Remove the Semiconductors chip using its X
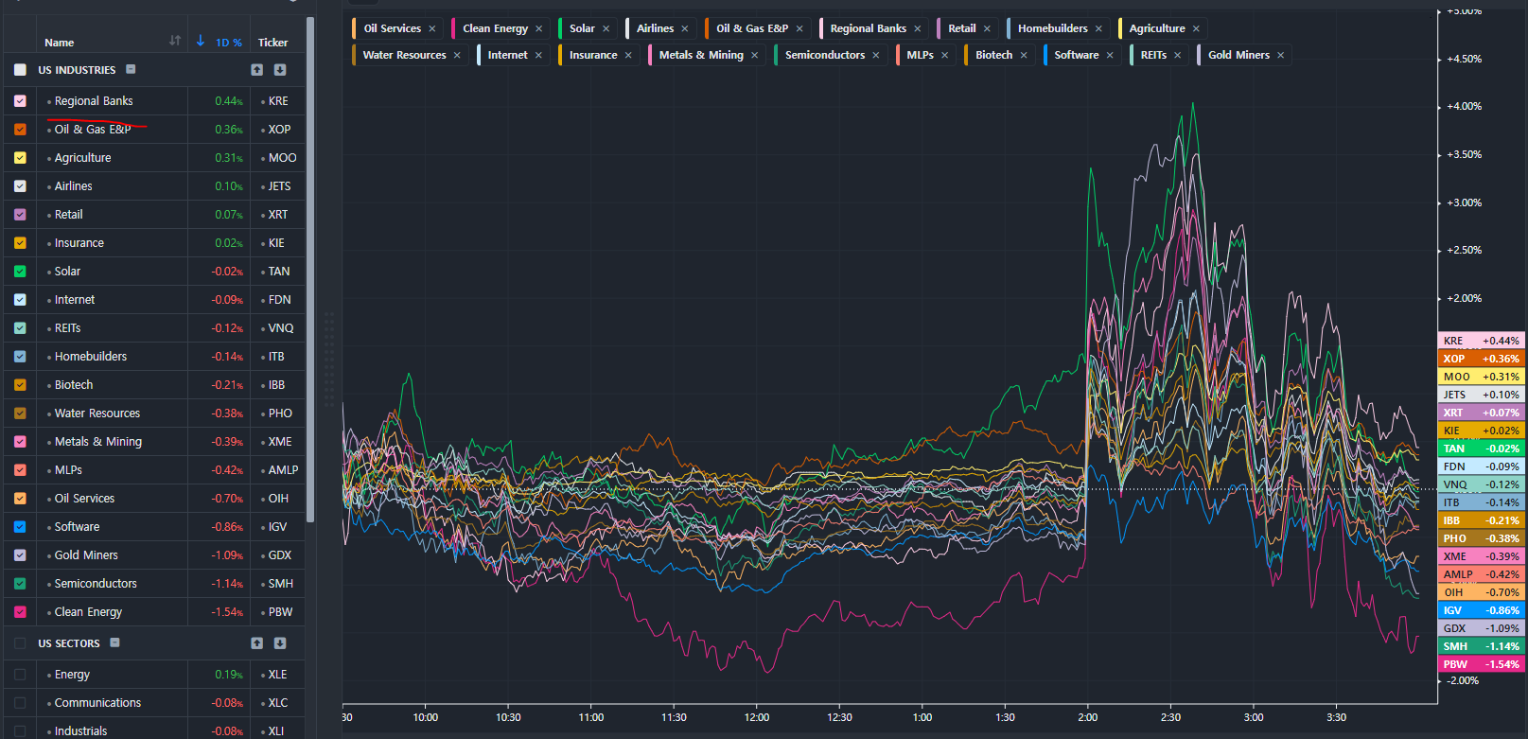The width and height of the screenshot is (1528, 739). click(x=876, y=56)
